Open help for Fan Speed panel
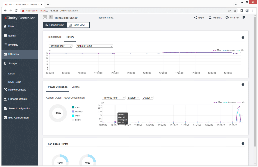 243,144
